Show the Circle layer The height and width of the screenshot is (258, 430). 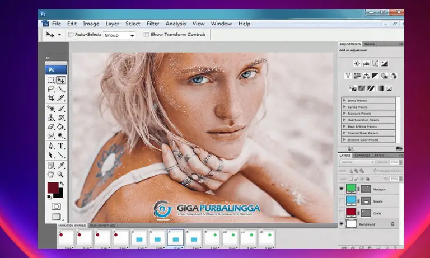[341, 213]
